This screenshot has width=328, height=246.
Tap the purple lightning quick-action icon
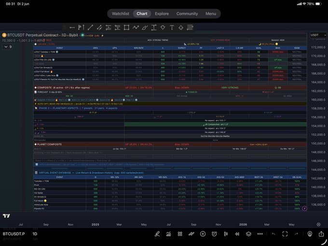click(304, 208)
